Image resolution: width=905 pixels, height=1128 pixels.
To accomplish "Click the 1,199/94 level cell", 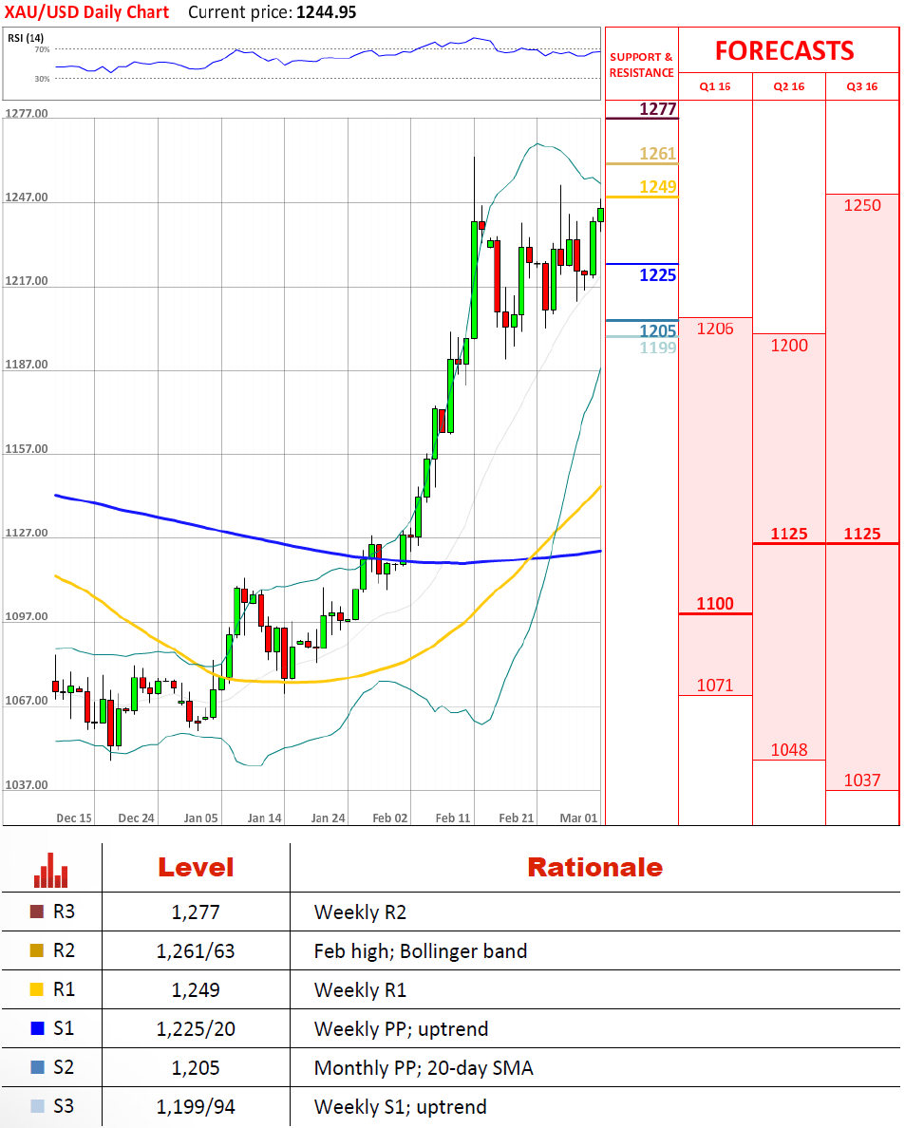I will click(x=196, y=1106).
